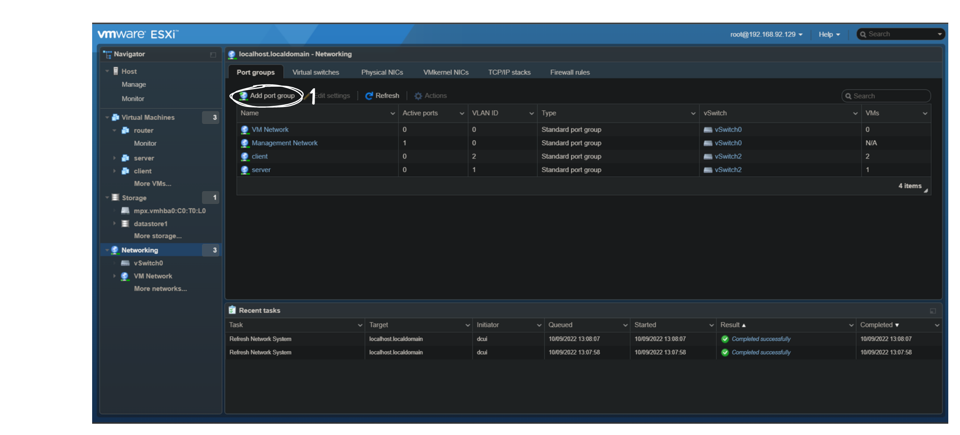Collapse the Host tree node
This screenshot has width=960, height=435.
(107, 71)
